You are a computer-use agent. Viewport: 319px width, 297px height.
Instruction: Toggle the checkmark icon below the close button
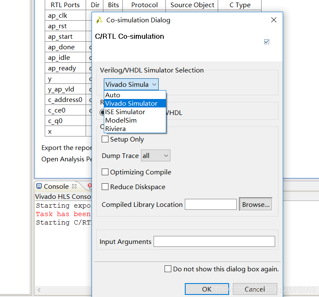coord(267,42)
